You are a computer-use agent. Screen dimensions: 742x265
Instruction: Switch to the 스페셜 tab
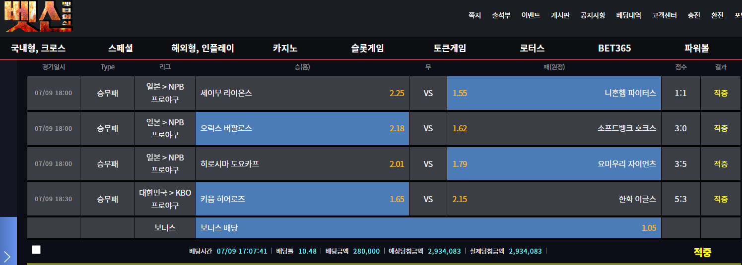click(x=121, y=49)
